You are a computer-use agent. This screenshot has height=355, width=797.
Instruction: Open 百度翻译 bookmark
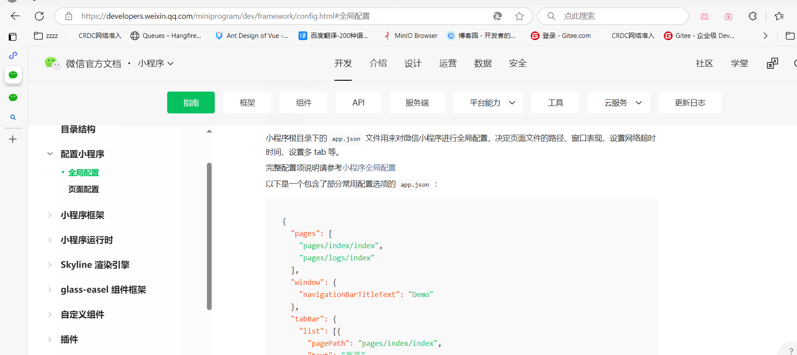point(333,36)
